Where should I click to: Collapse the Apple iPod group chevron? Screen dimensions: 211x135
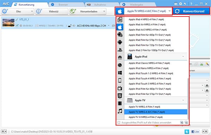coord(183,57)
